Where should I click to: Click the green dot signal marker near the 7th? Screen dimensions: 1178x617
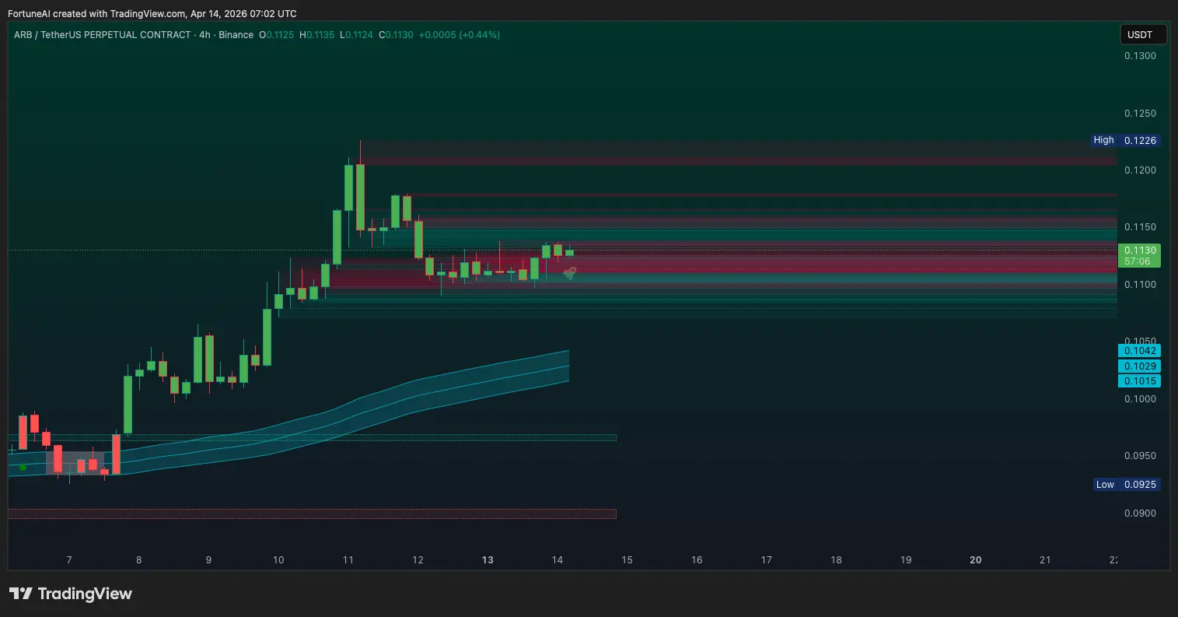click(23, 467)
